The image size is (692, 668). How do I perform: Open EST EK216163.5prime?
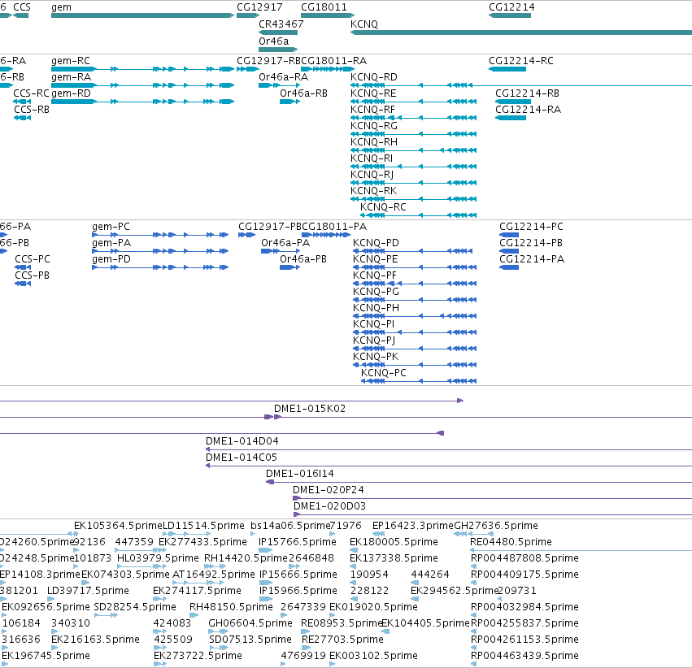click(x=95, y=640)
